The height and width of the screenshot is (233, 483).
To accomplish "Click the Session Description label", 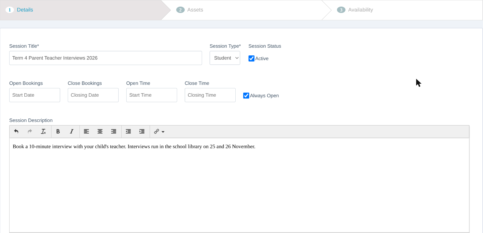I will [x=31, y=120].
